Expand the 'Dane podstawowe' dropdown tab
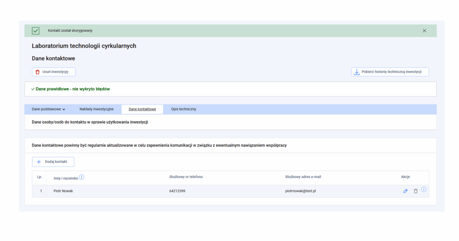 coord(48,109)
